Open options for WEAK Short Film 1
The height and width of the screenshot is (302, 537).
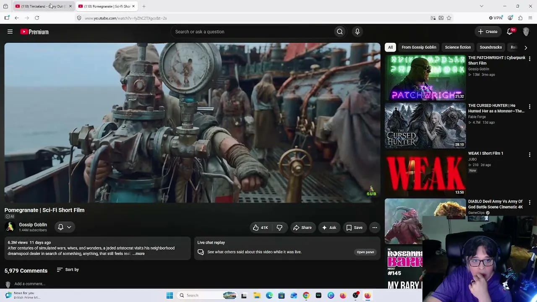[529, 154]
